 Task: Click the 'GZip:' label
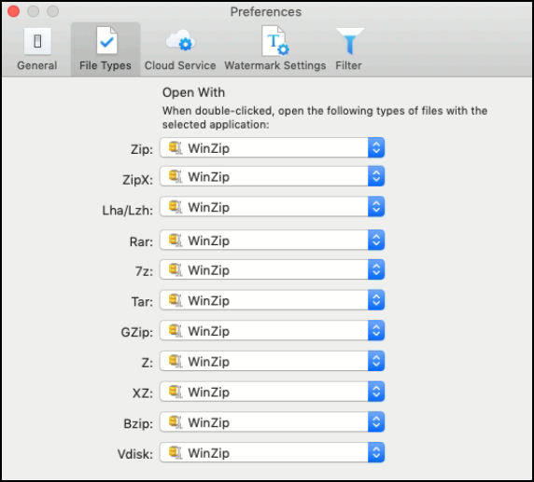pyautogui.click(x=137, y=332)
